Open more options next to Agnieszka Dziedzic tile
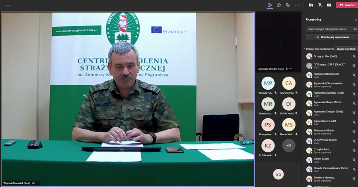Image resolution: width=358 pixels, height=187 pixels. 291,69
